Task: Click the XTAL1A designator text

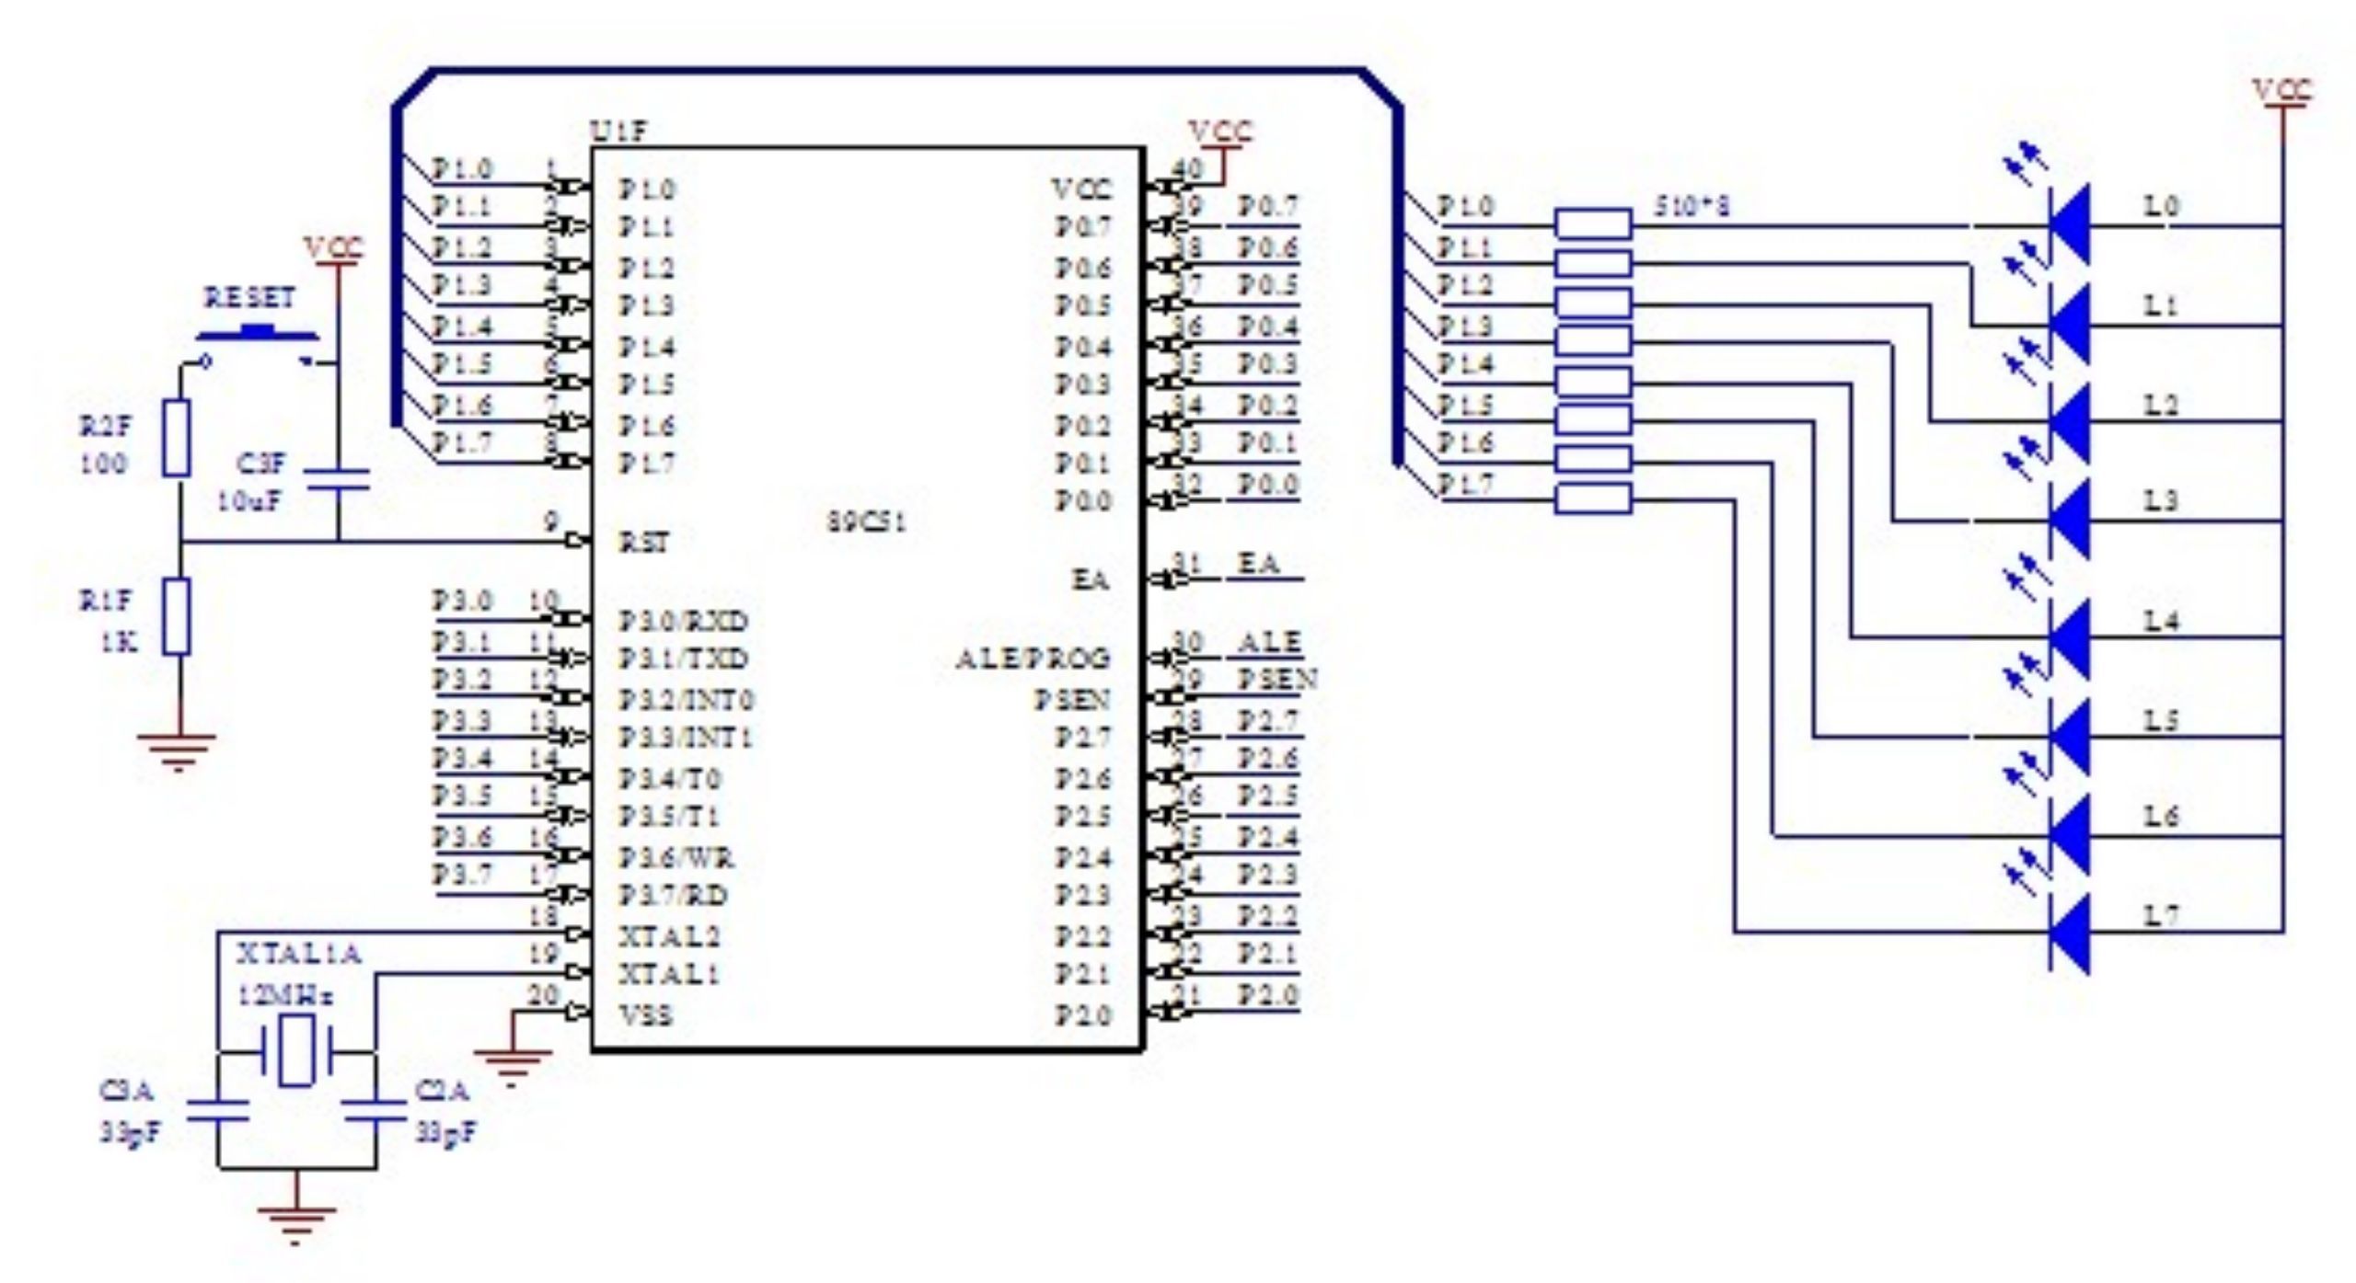Action: point(300,955)
